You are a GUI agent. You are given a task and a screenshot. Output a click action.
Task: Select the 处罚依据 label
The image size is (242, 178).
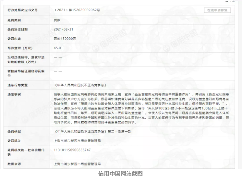click(14, 131)
